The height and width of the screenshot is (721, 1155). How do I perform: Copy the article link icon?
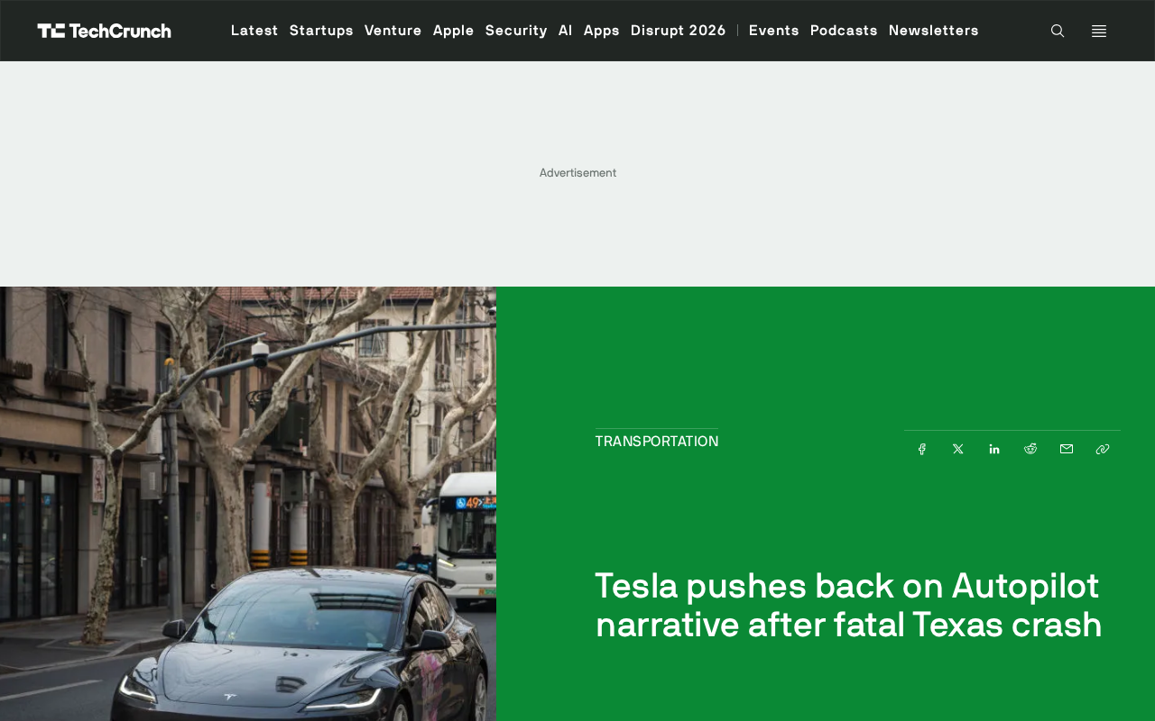pyautogui.click(x=1103, y=449)
